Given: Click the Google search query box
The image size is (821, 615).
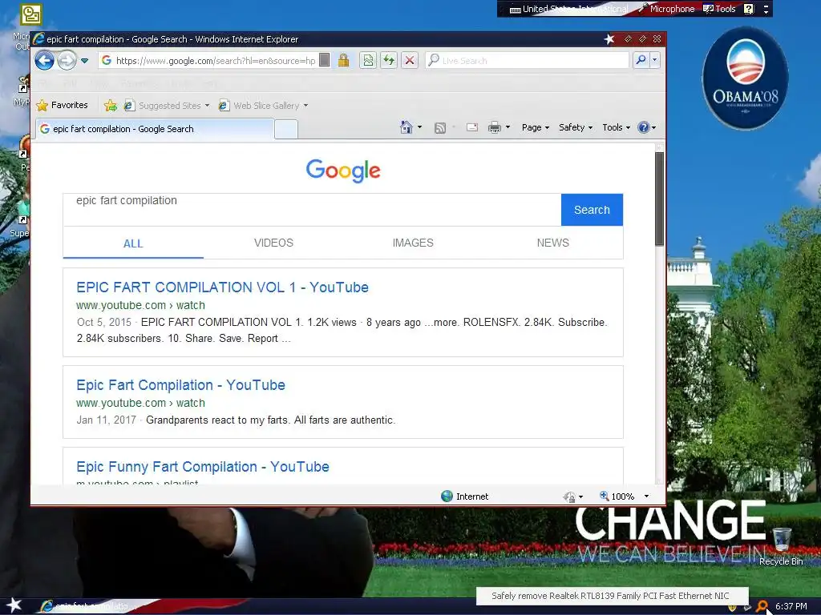Looking at the screenshot, I should 312,210.
